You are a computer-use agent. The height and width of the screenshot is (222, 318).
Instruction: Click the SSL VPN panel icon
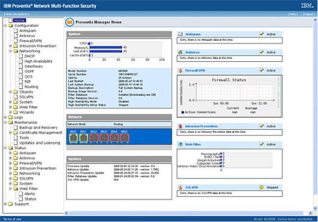[180, 188]
